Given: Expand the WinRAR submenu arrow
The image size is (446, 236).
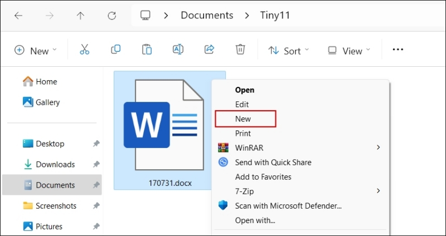Looking at the screenshot, I should point(379,147).
